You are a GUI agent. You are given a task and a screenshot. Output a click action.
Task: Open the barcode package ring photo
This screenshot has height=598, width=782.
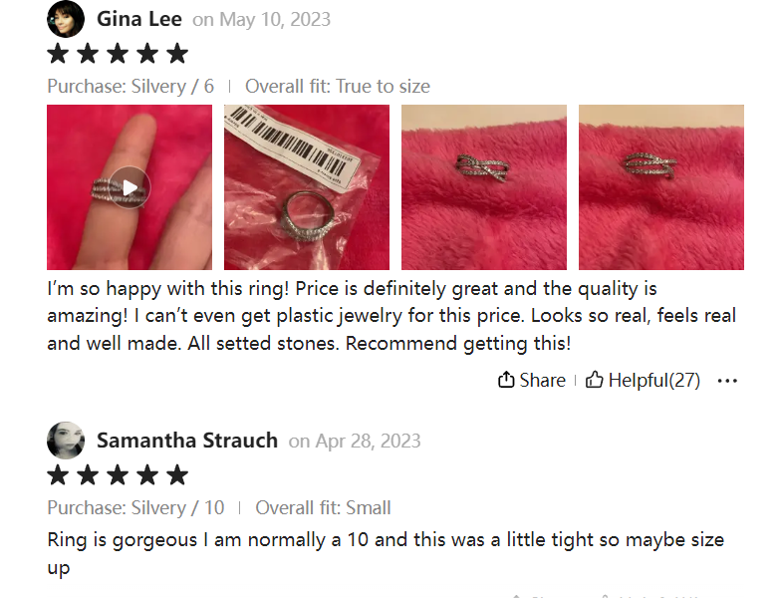click(307, 187)
